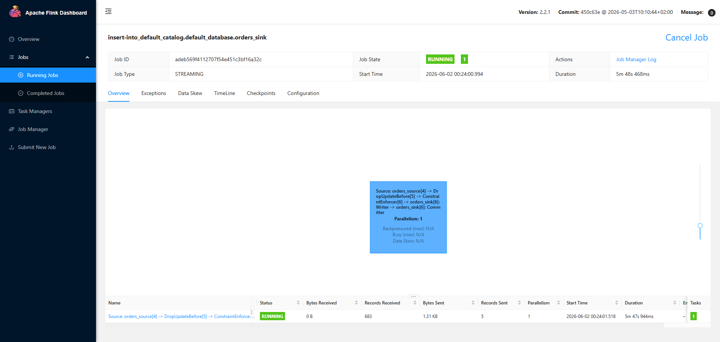Collapse the Jobs submenu chevron
Screen dimensions: 720x342
(87, 57)
